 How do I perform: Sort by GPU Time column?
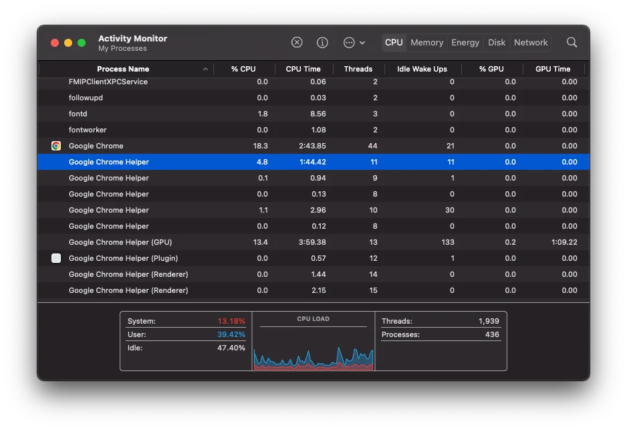point(553,69)
